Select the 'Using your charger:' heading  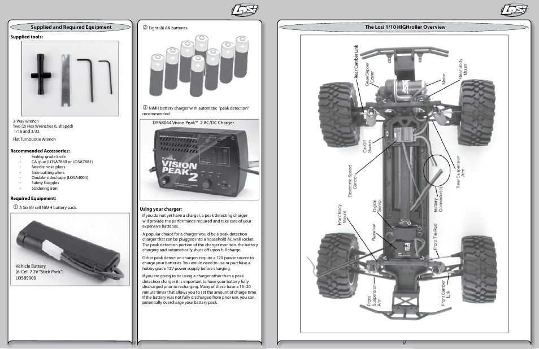[x=161, y=209]
